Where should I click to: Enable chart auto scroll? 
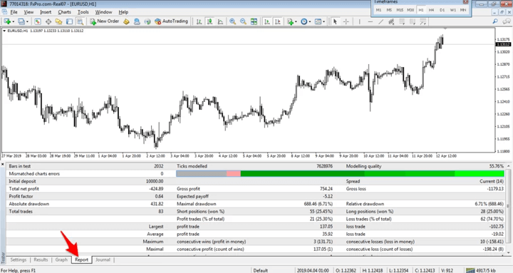[x=267, y=21]
